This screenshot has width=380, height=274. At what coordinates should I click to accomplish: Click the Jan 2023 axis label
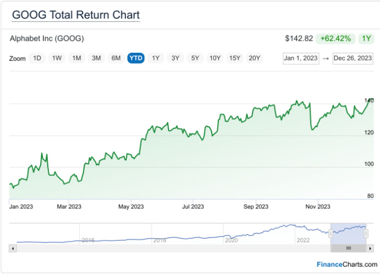coord(21,207)
